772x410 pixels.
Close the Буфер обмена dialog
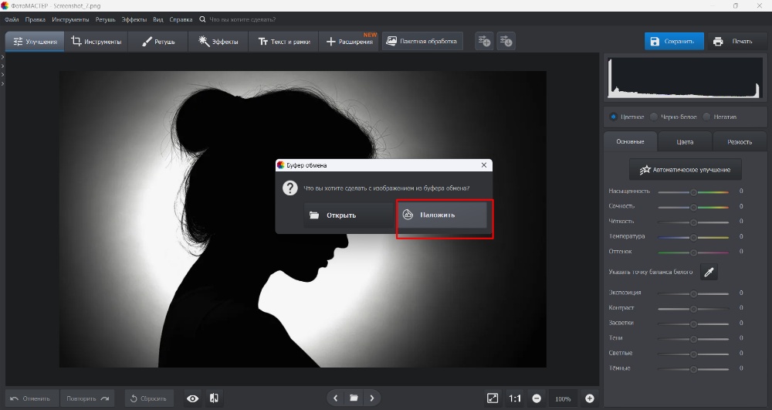[x=484, y=164]
